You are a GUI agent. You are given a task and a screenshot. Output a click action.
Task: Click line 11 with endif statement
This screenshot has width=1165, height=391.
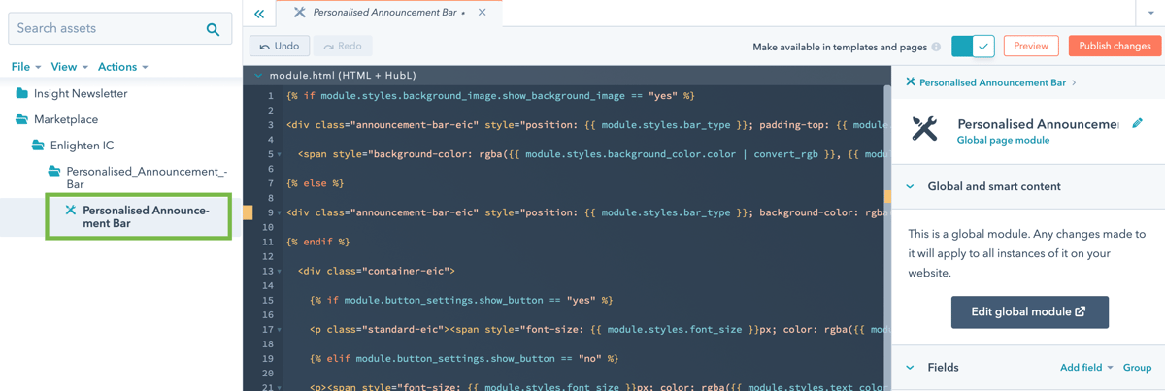(318, 242)
